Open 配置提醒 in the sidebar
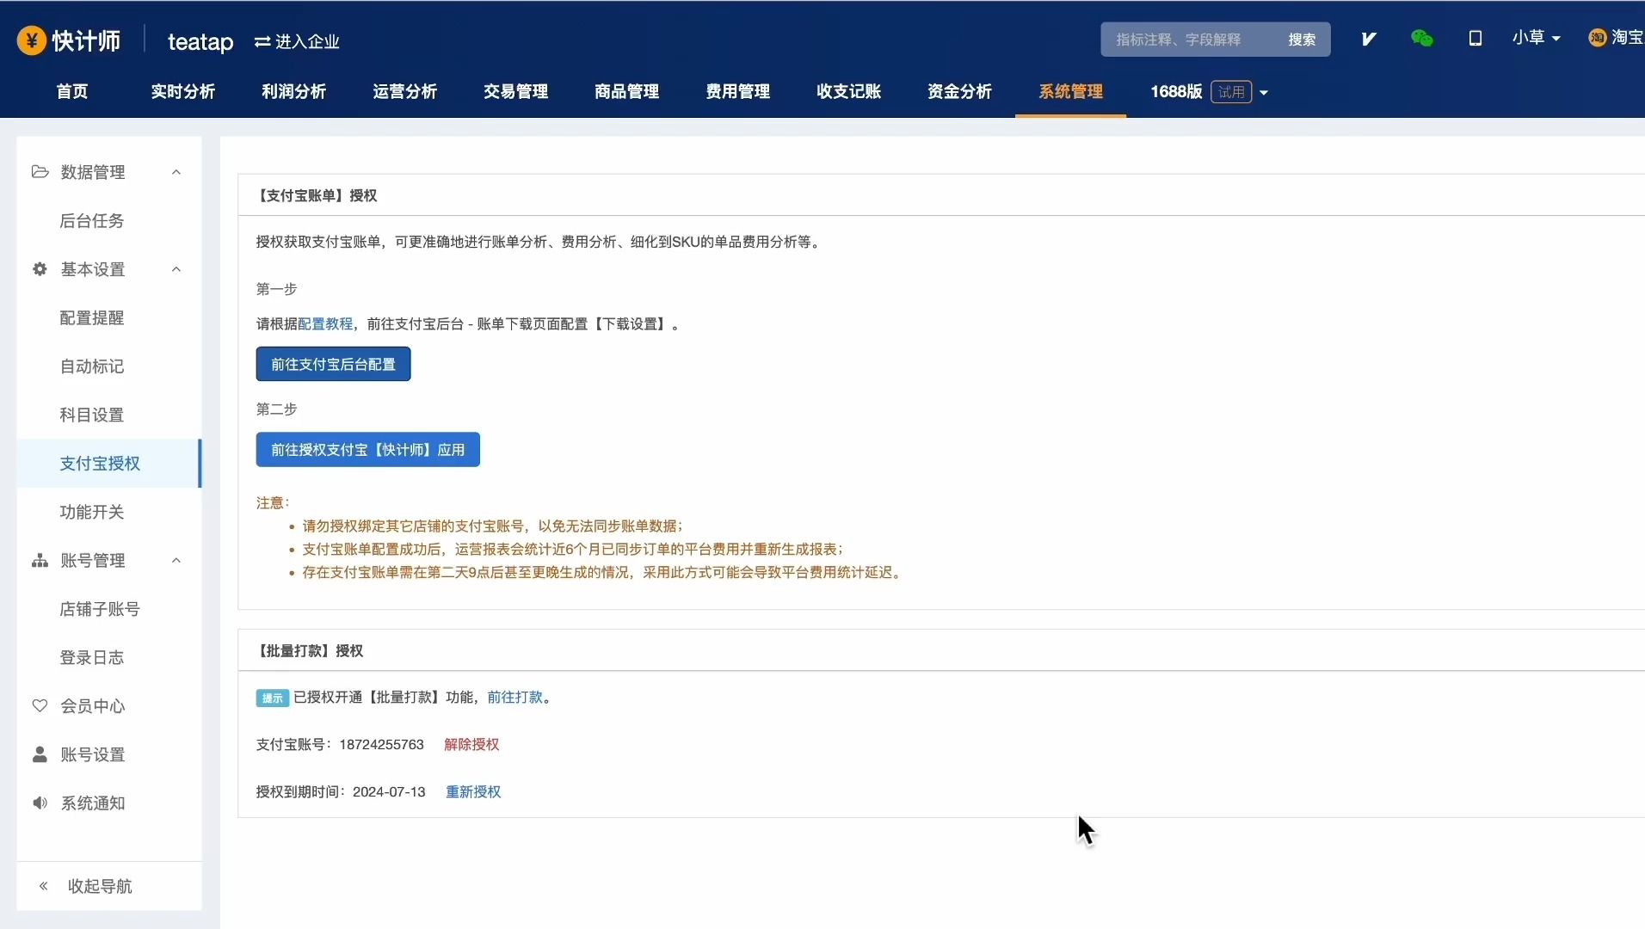Screen dimensions: 1645x929 92,318
